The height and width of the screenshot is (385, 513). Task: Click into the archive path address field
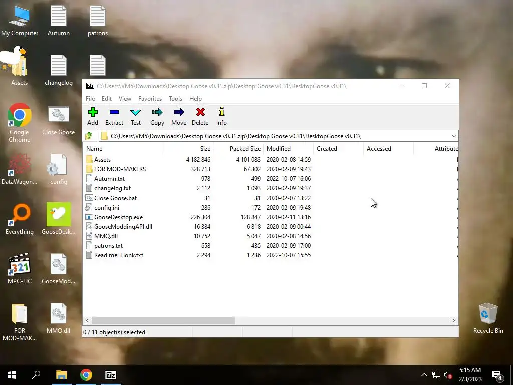(275, 136)
